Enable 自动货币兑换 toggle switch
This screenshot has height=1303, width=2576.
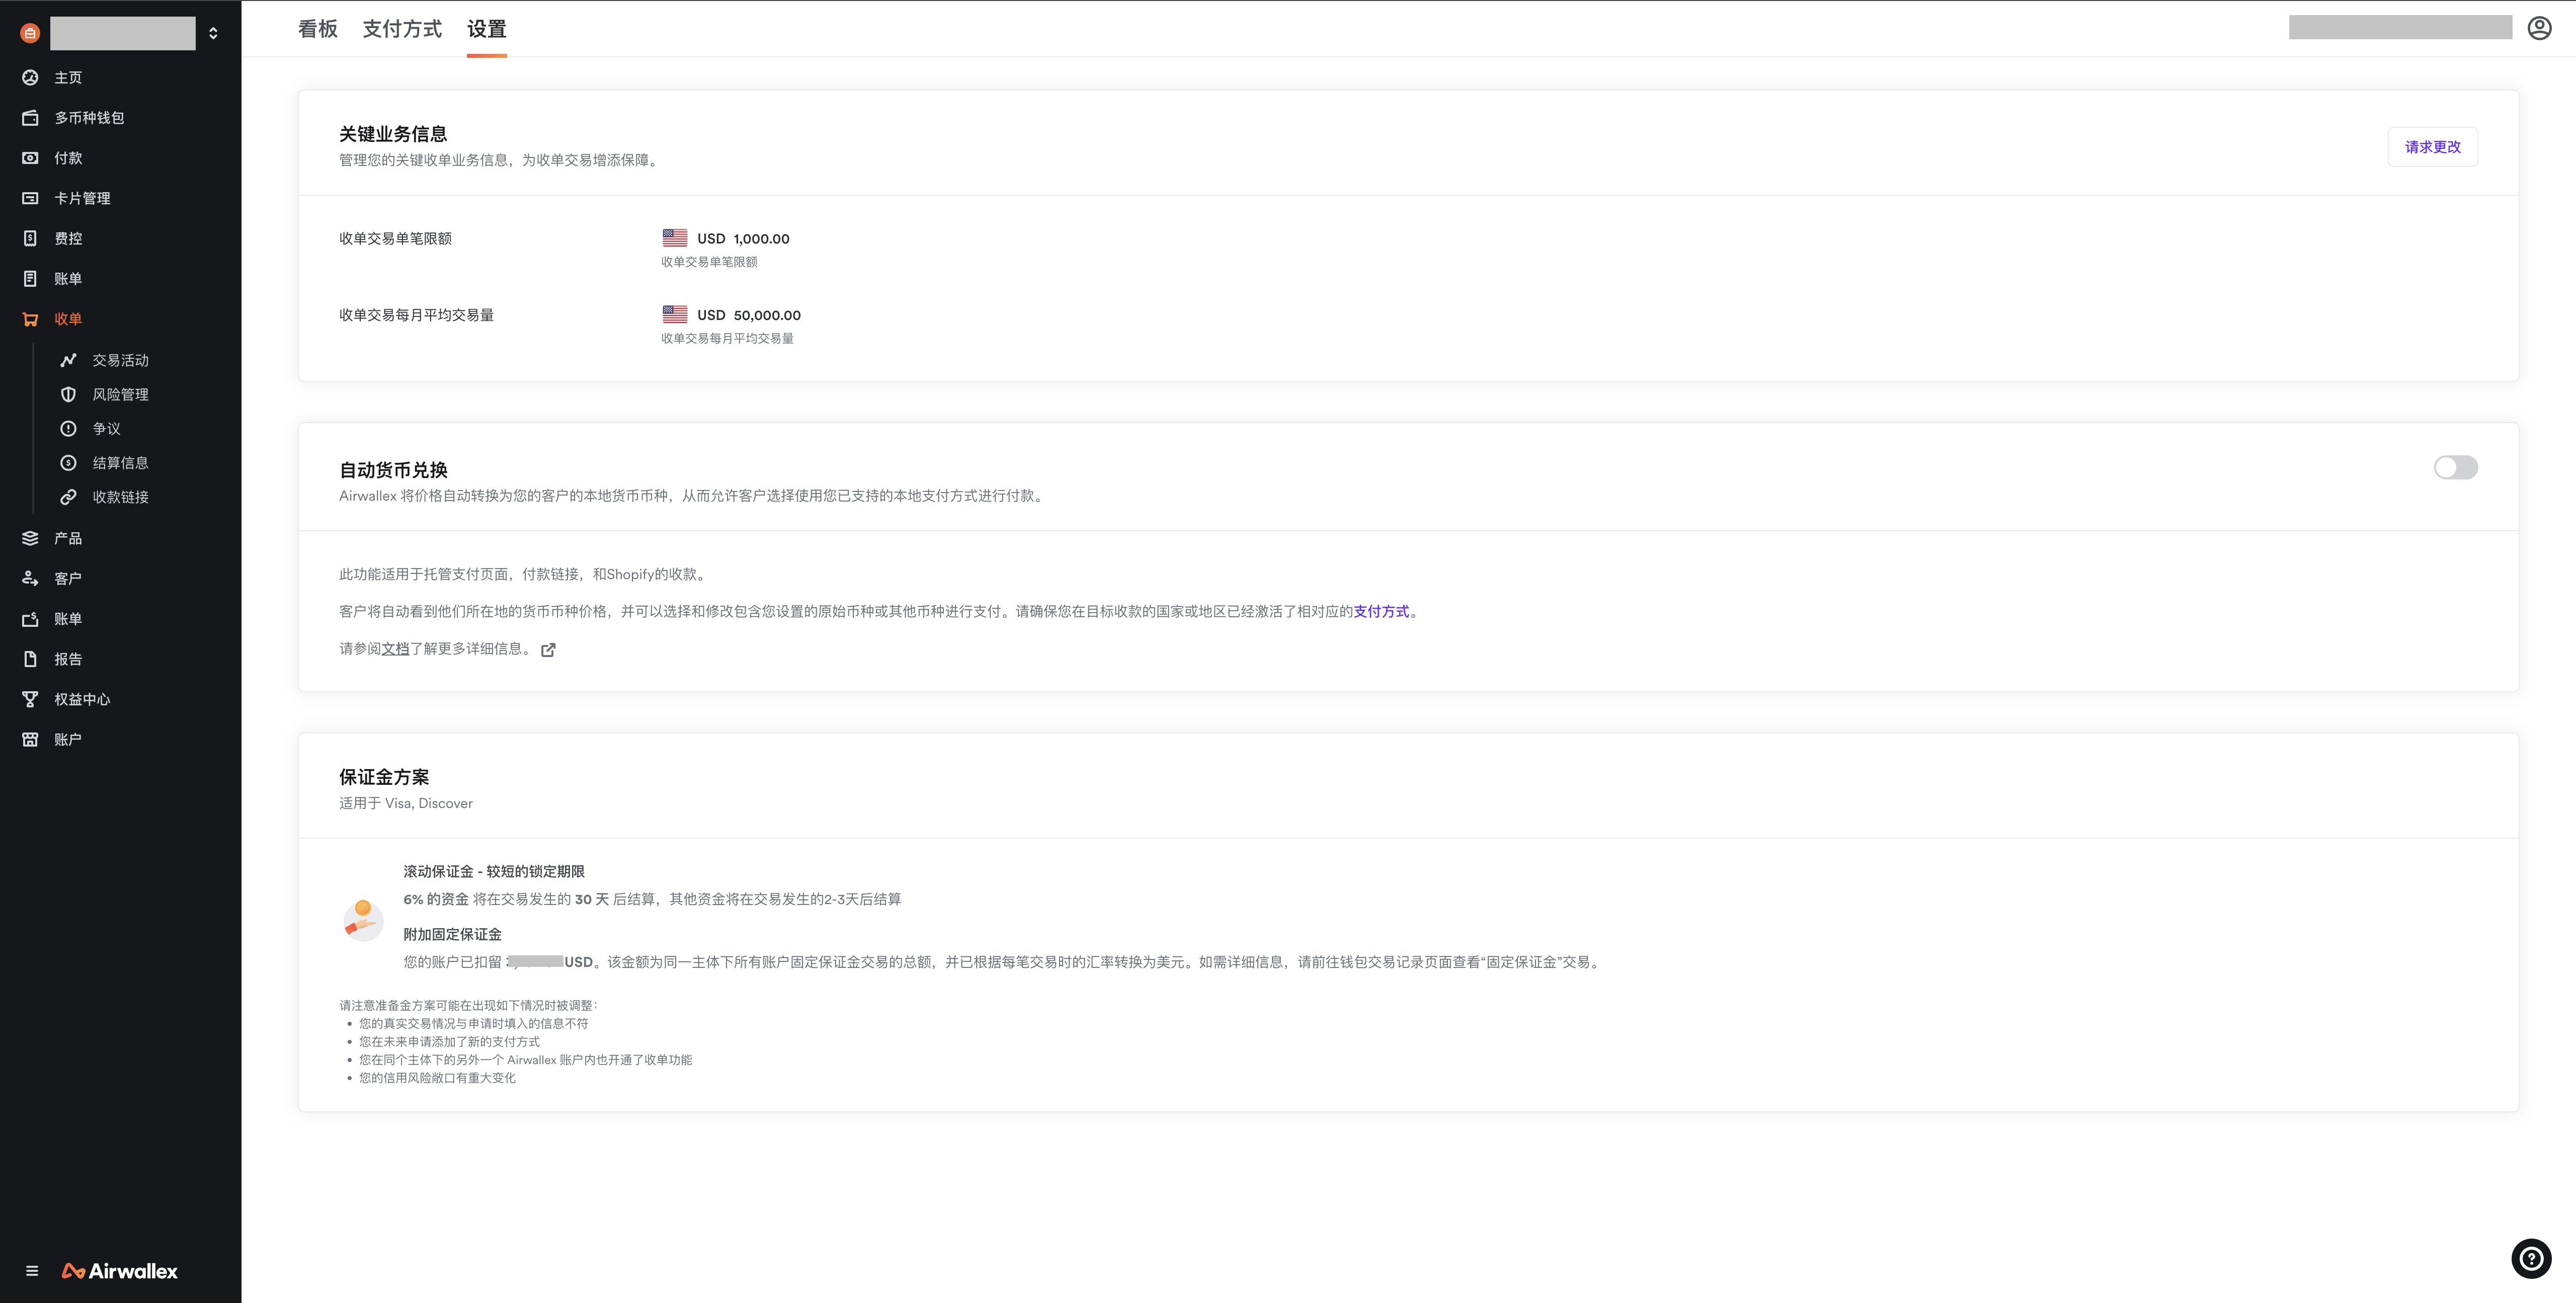click(2455, 468)
